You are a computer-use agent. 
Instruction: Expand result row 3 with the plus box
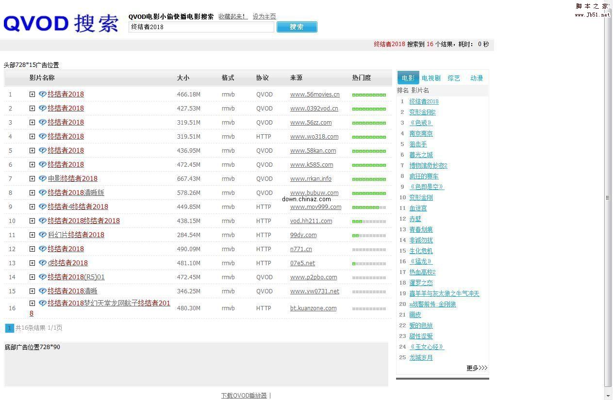click(32, 123)
